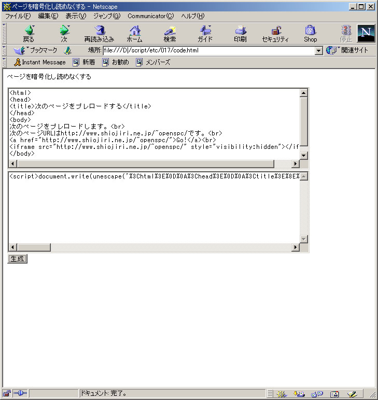Open the Communicator(C) menu
This screenshot has height=400, width=378.
click(x=151, y=16)
